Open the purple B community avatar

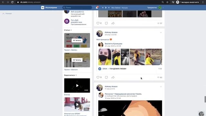[x=67, y=21]
